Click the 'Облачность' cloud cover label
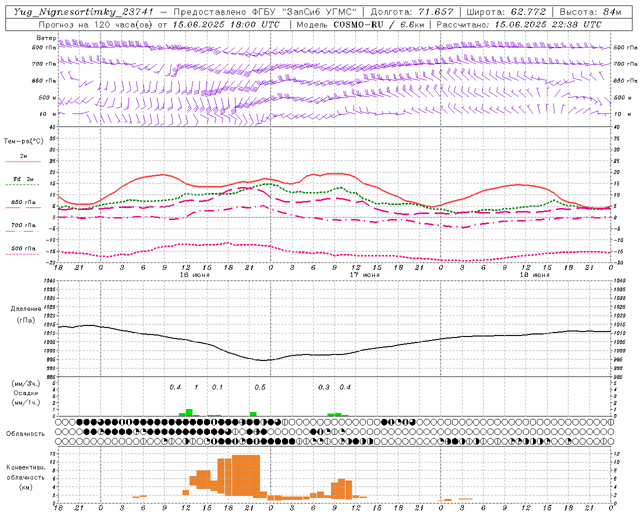 (25, 433)
